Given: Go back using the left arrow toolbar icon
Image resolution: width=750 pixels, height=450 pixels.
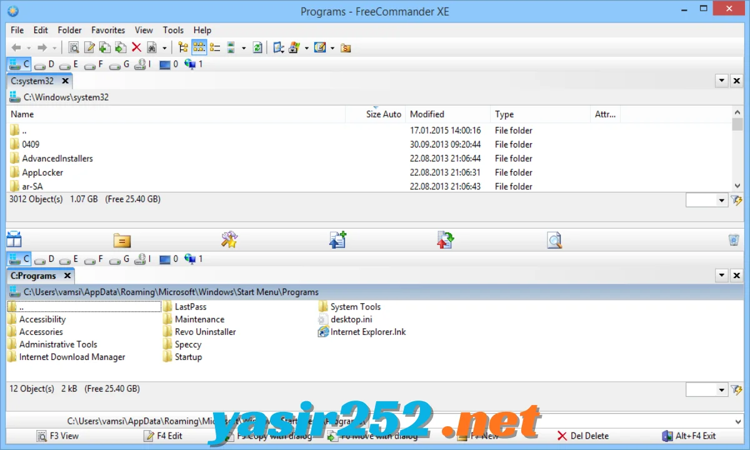Looking at the screenshot, I should [x=17, y=47].
